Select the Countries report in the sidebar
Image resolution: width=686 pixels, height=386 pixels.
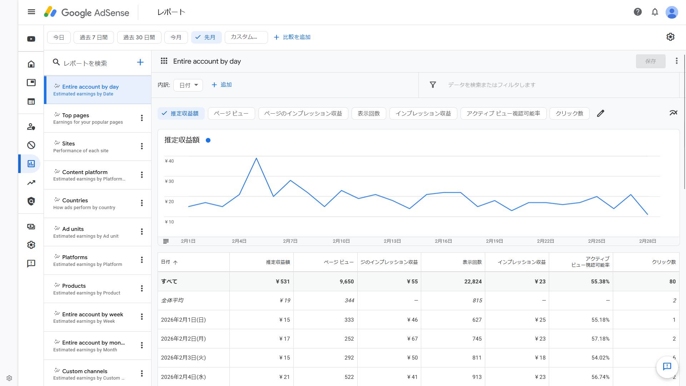[x=75, y=200]
